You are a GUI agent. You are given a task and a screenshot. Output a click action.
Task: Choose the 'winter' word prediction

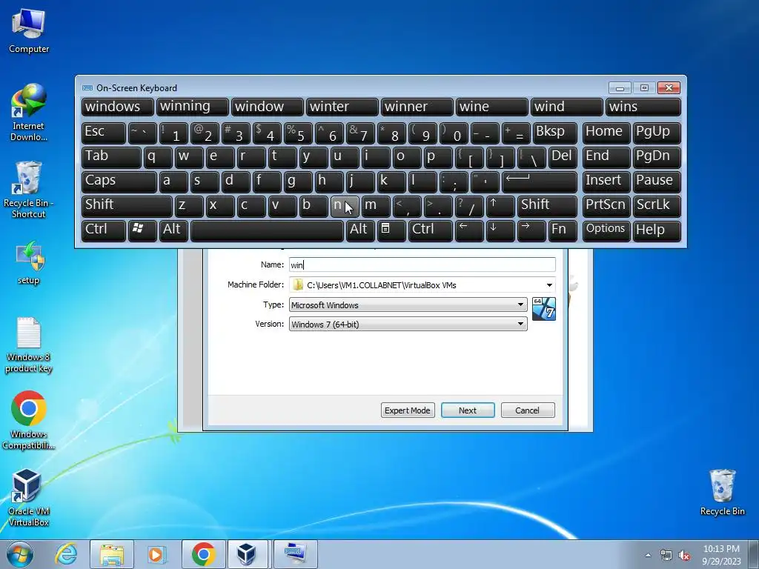coord(342,107)
